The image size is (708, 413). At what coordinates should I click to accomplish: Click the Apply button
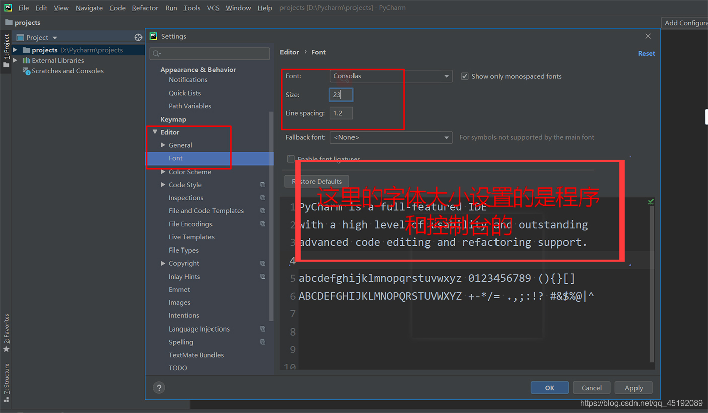click(634, 388)
